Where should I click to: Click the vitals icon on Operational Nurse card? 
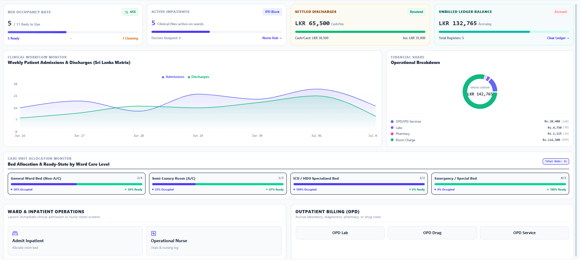pos(154,233)
